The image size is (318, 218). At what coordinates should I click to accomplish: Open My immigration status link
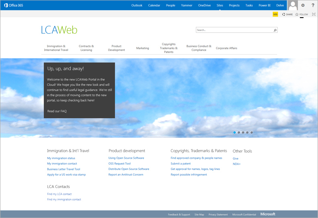click(x=61, y=158)
